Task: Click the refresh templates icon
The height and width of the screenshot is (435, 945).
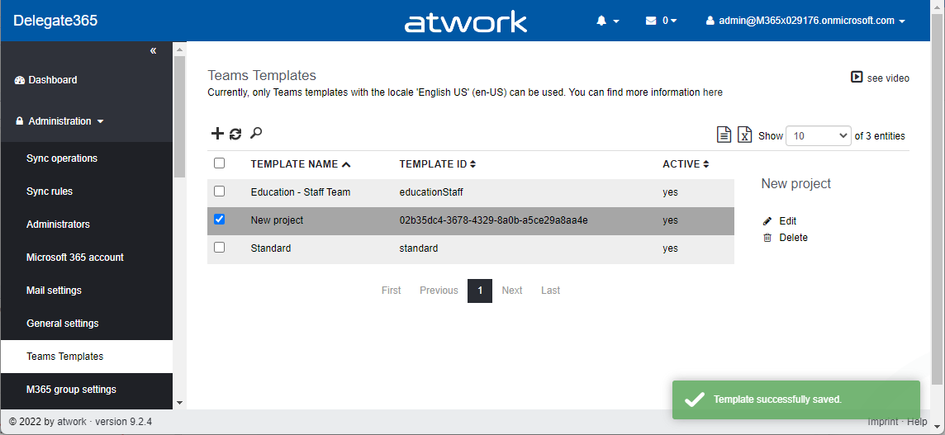Action: click(235, 134)
